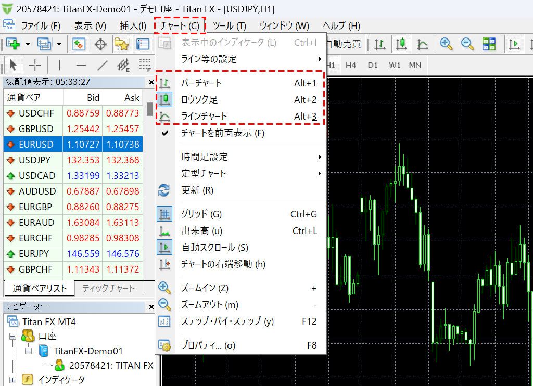
Task: Toggle グリッド (G) in chart menu
Action: tap(201, 214)
